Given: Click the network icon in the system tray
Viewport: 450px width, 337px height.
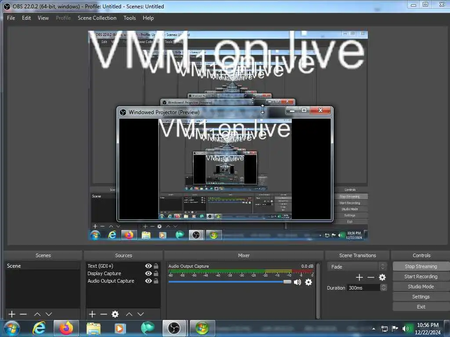Looking at the screenshot, I should click(x=384, y=329).
